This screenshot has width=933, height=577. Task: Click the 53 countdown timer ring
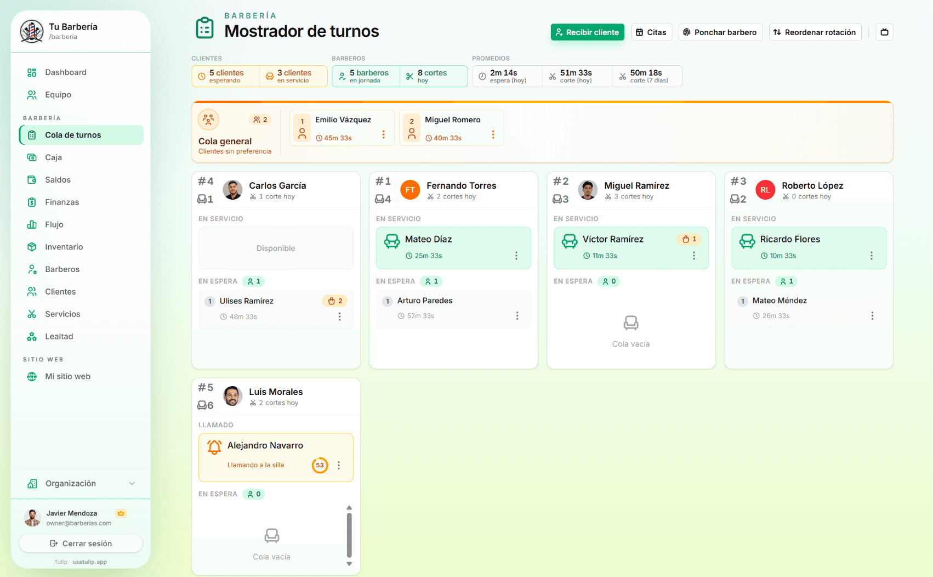click(320, 465)
